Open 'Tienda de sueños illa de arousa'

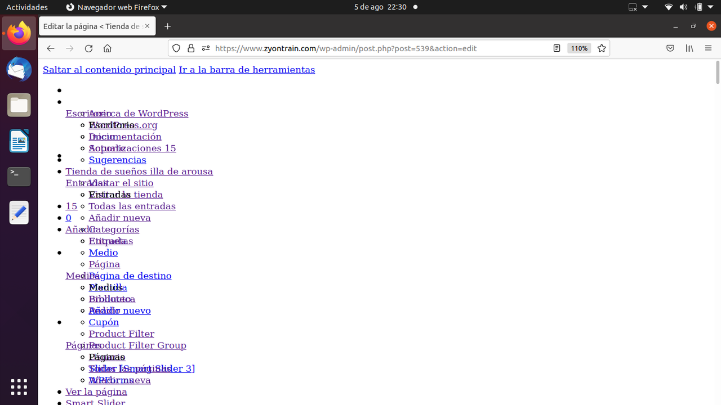(139, 172)
